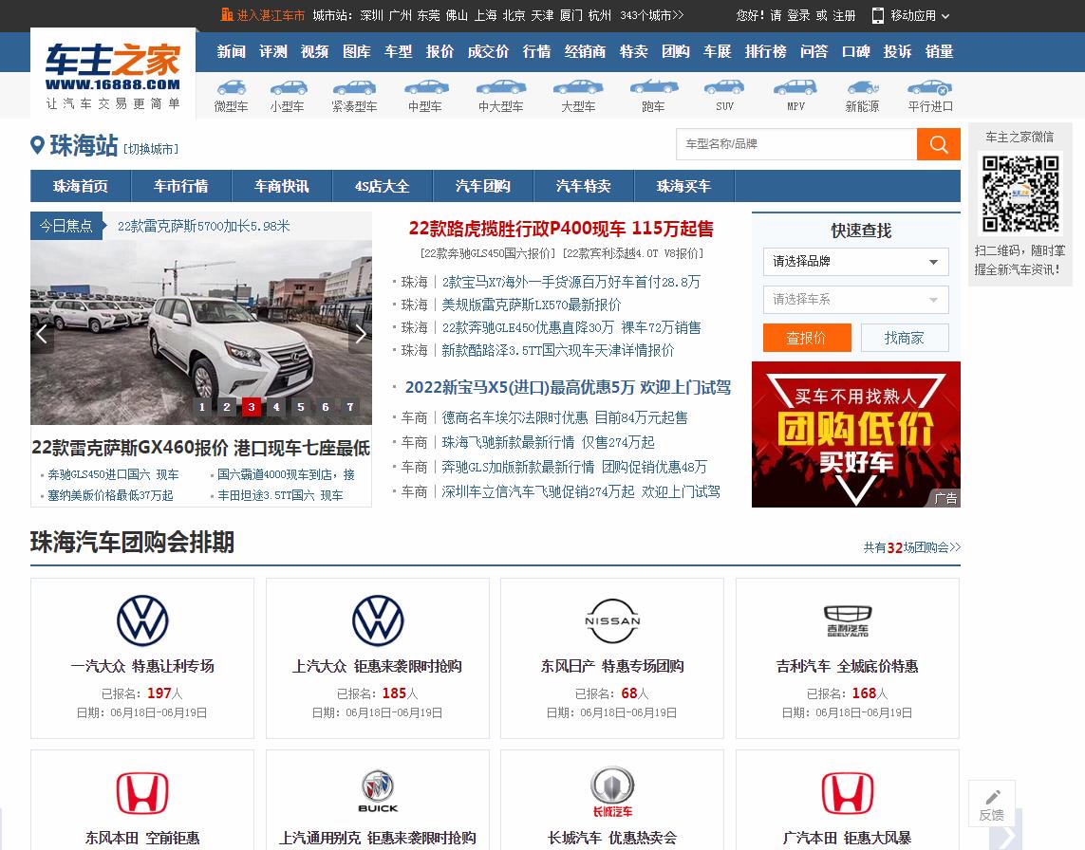This screenshot has height=850, width=1085.
Task: Jump to carousel slide 7
Action: [x=350, y=407]
